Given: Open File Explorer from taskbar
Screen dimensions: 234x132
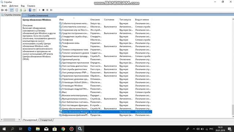Looking at the screenshot, I should click(x=38, y=129).
